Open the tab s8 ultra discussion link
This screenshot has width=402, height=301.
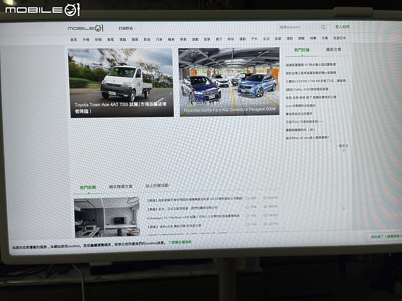point(307,138)
